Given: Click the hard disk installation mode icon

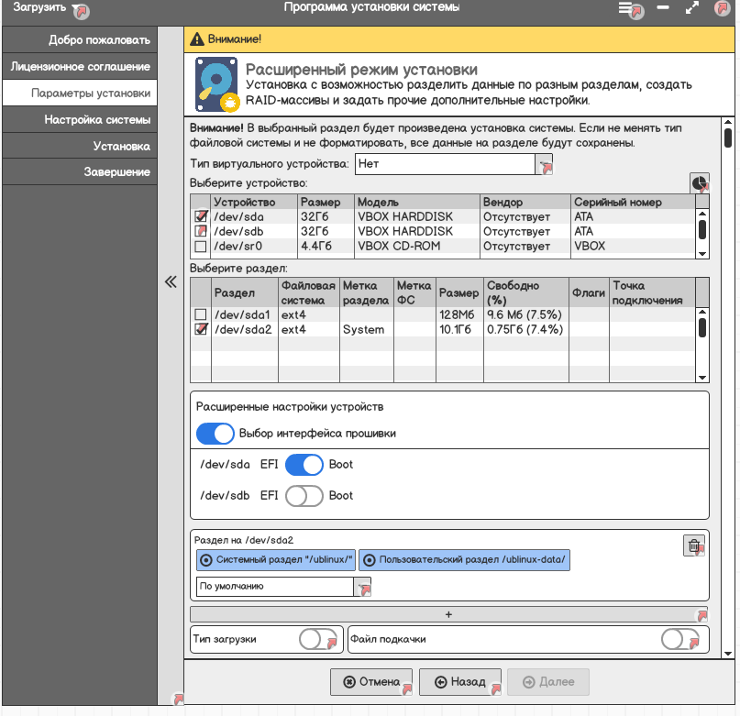Looking at the screenshot, I should (x=216, y=84).
